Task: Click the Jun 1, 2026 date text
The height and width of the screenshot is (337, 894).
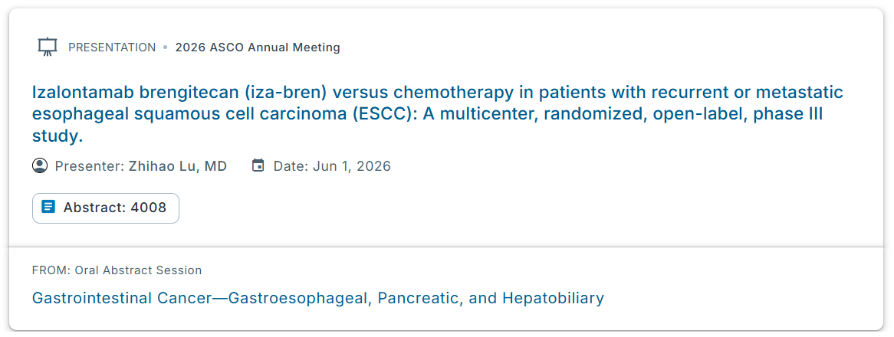Action: (351, 166)
